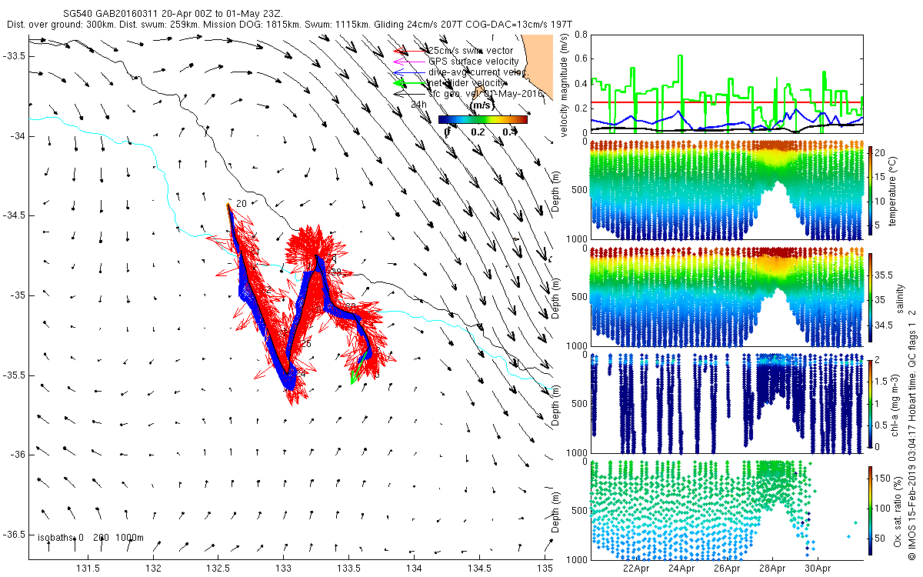Click the '134' longitude tick label

pyautogui.click(x=414, y=569)
